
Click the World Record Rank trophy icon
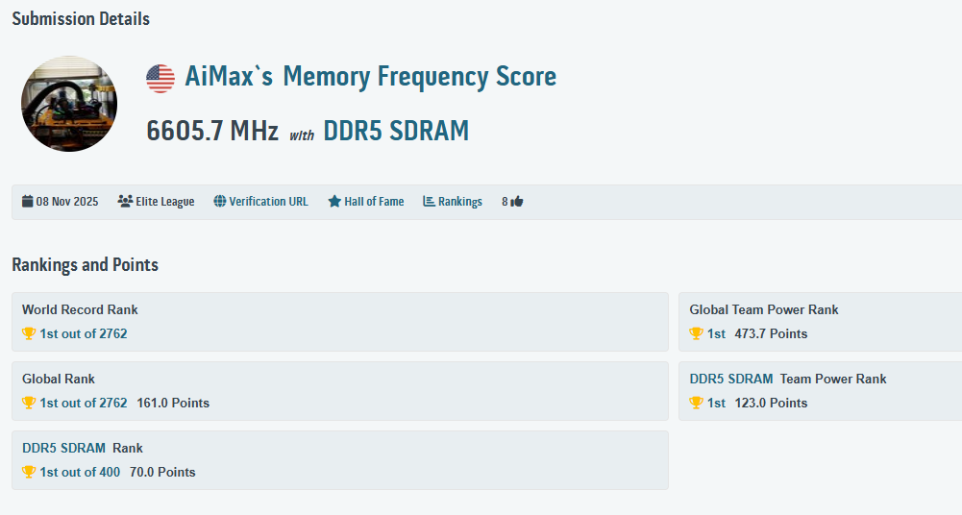tap(29, 334)
